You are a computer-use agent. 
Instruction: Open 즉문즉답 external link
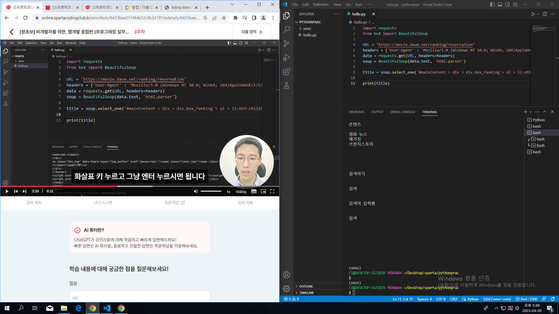[x=175, y=203]
